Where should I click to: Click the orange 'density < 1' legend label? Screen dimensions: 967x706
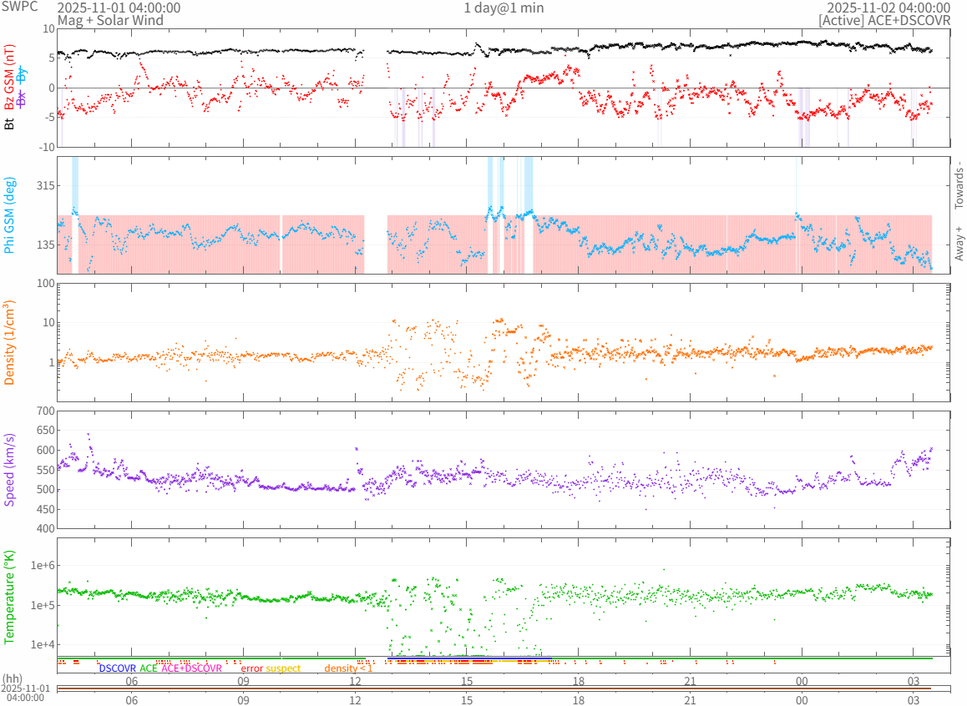point(348,668)
